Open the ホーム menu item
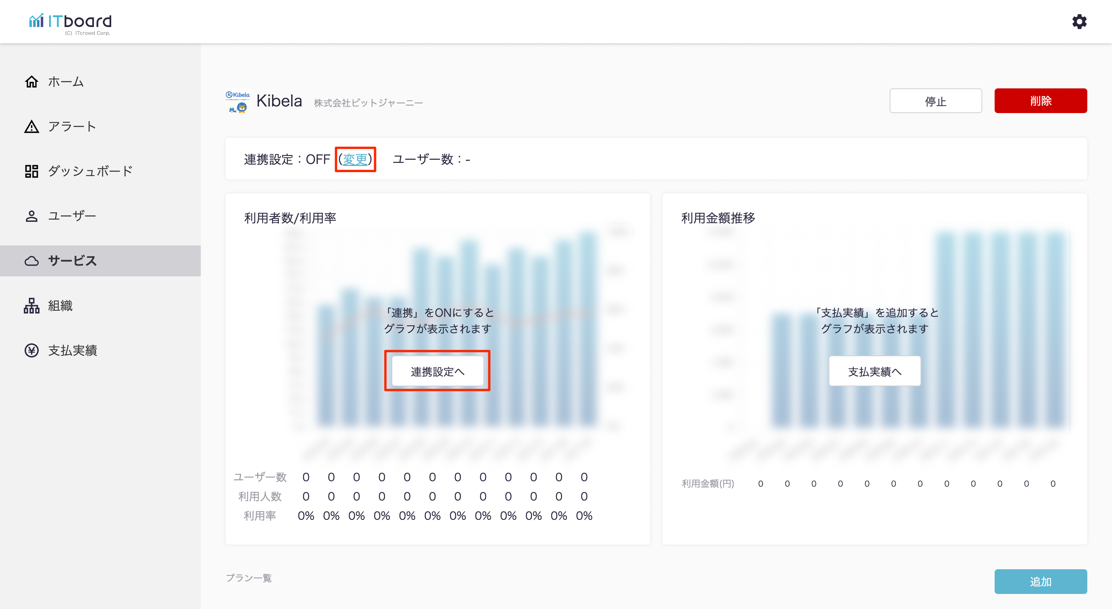1112x609 pixels. tap(66, 81)
